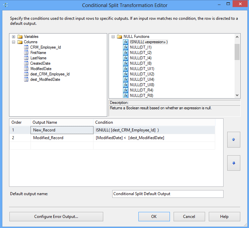This screenshot has width=249, height=228.
Task: Click the Cancel button
Action: click(189, 217)
